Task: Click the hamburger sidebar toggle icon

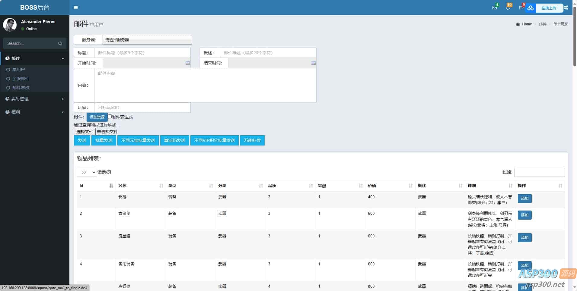Action: point(76,8)
